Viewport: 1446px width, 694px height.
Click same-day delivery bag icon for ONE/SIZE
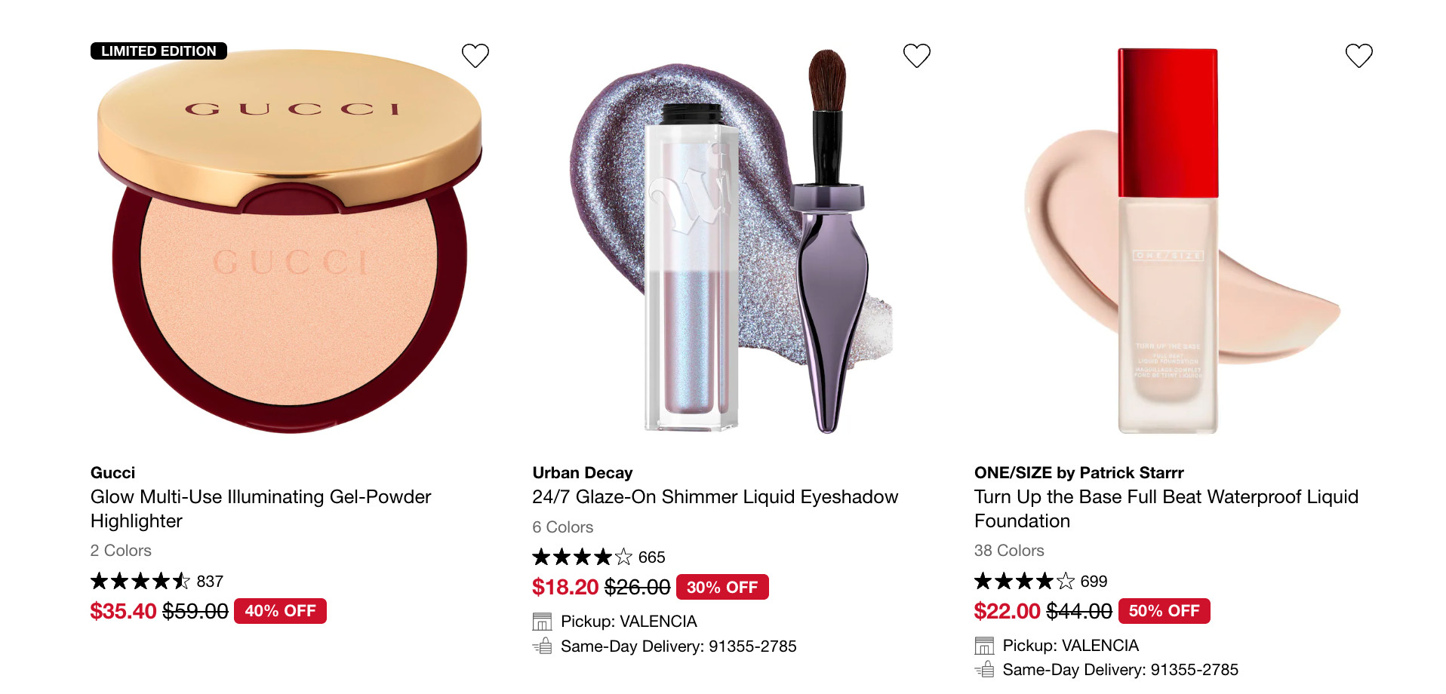tap(984, 670)
